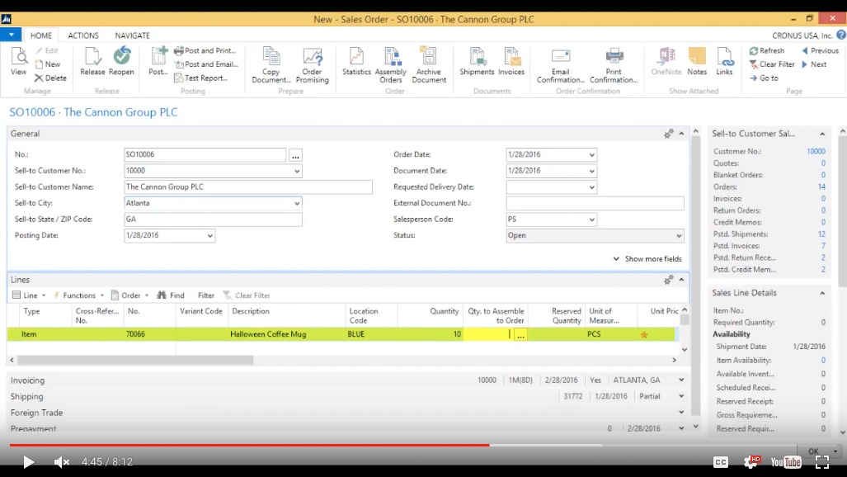Toggle fullscreen video mode
847x477 pixels.
tap(821, 462)
